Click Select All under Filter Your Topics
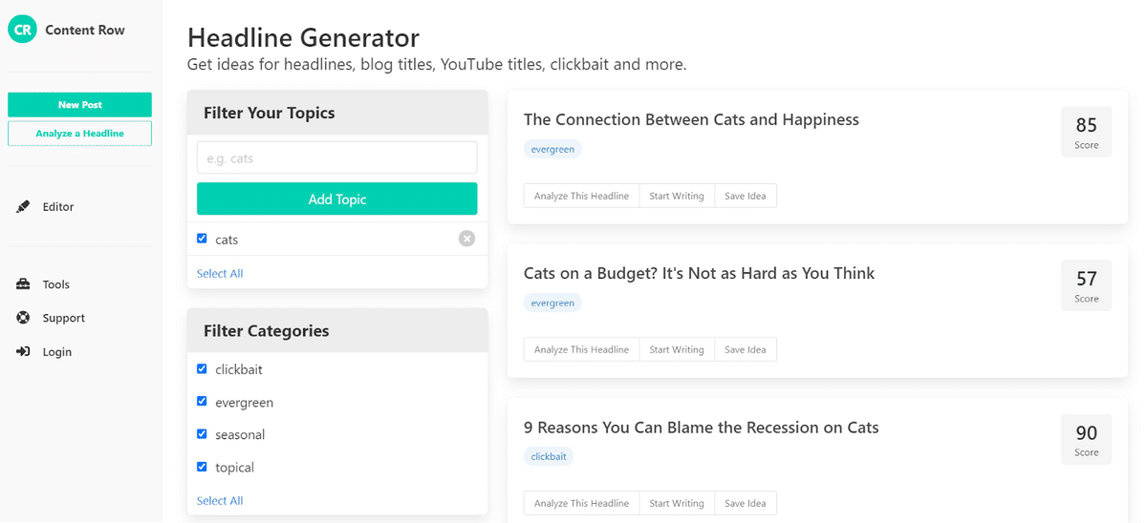Viewport: 1147px width, 523px height. [x=220, y=274]
